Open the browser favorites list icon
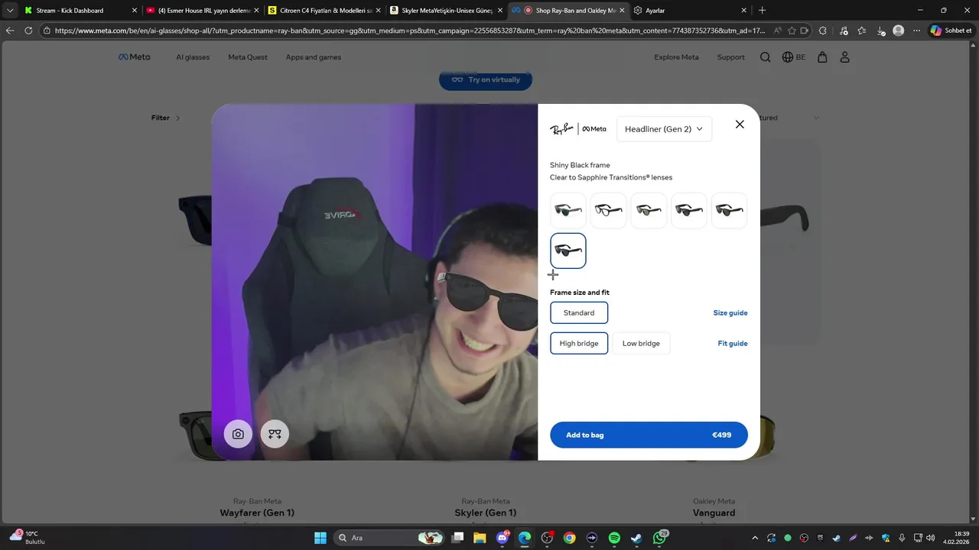979x550 pixels. [862, 31]
